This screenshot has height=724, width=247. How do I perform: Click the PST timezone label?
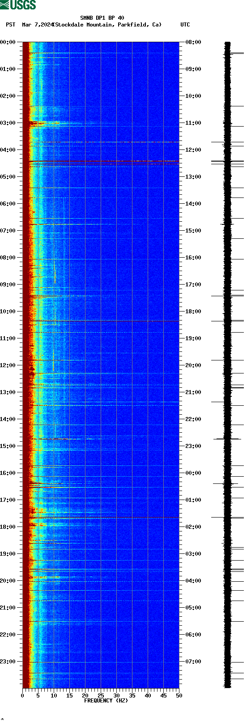(10, 25)
